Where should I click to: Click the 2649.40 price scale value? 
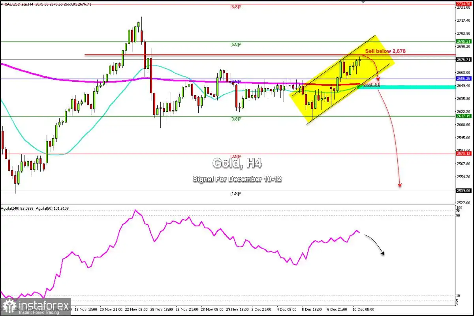463,86
